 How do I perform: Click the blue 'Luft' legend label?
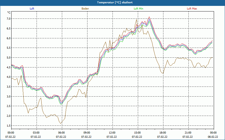[x=32, y=9]
